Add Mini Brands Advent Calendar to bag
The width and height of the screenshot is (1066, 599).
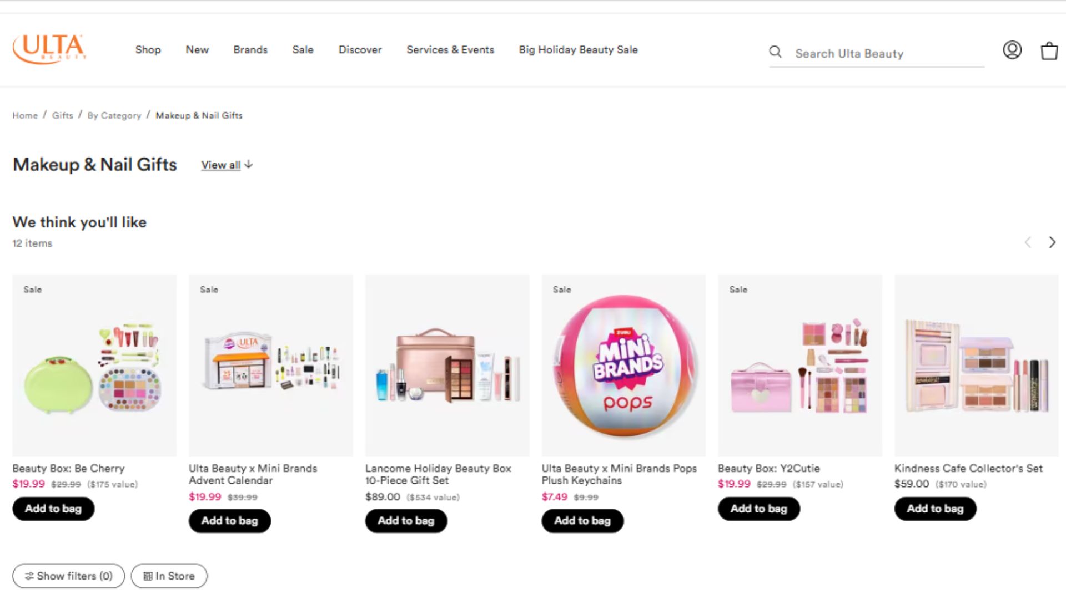pyautogui.click(x=230, y=521)
